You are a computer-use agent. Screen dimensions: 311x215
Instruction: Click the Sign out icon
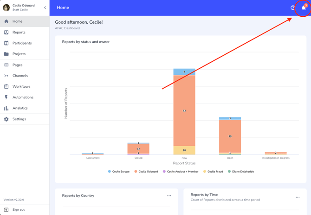pos(6,210)
